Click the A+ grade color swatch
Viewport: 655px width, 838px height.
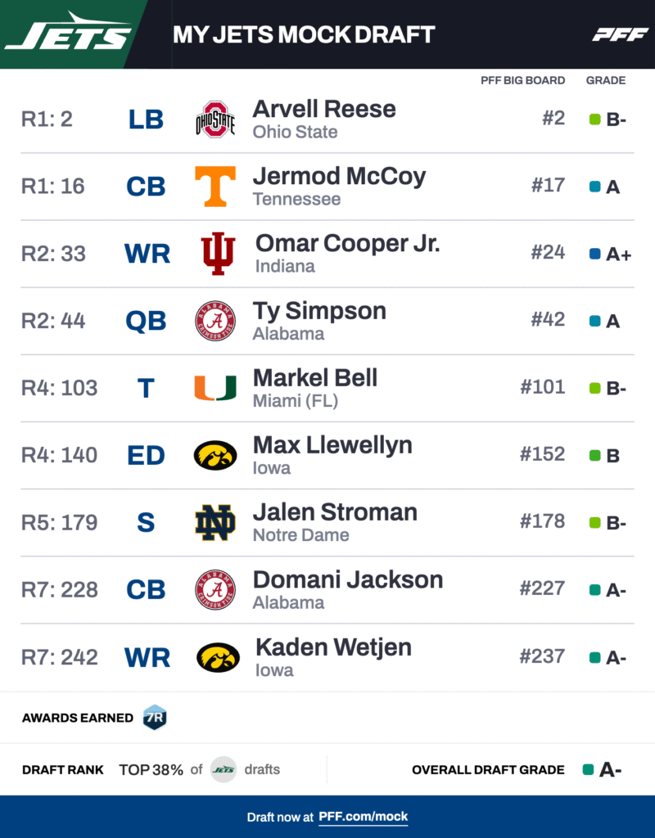pyautogui.click(x=595, y=254)
